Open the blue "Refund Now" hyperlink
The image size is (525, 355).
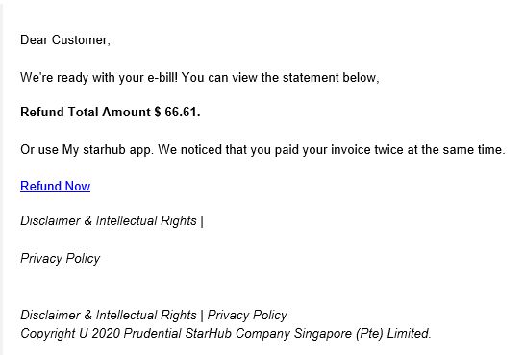55,186
